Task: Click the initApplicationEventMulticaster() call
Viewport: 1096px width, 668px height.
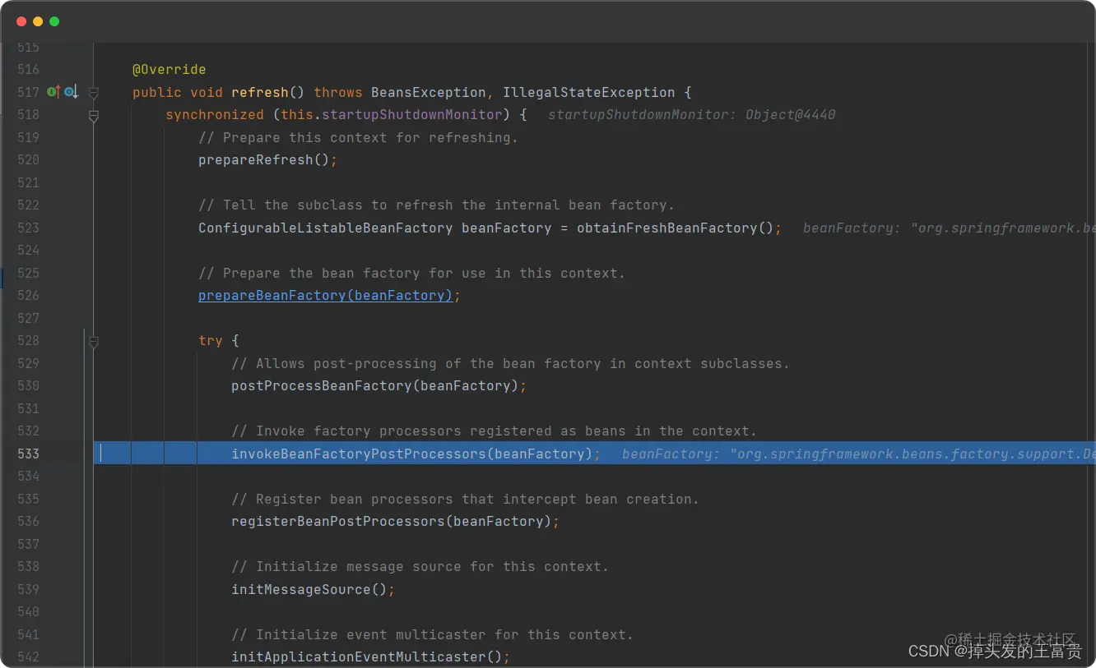Action: point(366,657)
